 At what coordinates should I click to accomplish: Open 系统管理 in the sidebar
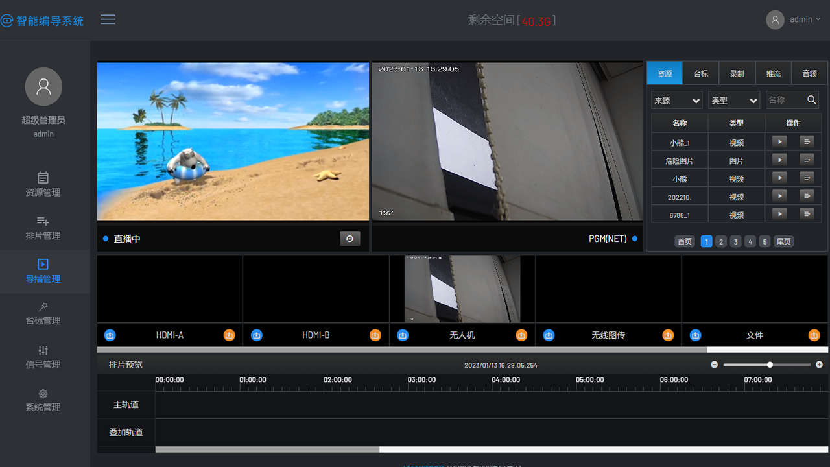43,400
